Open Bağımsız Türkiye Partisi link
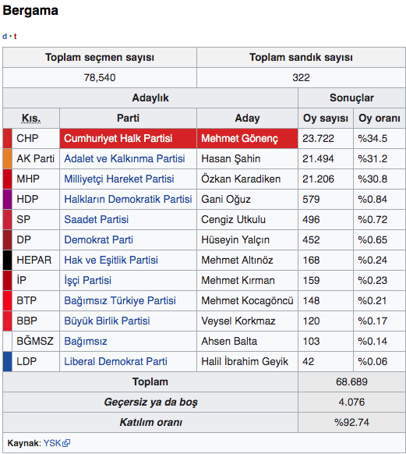 pos(120,300)
